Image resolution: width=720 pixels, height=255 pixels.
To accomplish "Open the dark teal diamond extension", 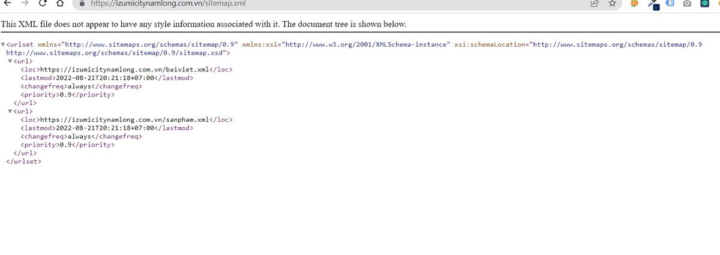I will (x=706, y=3).
